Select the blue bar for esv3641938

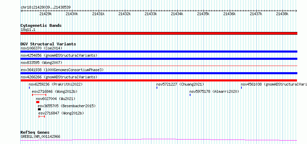[x=159, y=73]
